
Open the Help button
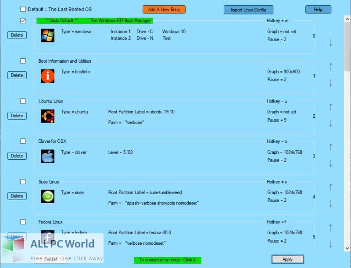(x=318, y=10)
